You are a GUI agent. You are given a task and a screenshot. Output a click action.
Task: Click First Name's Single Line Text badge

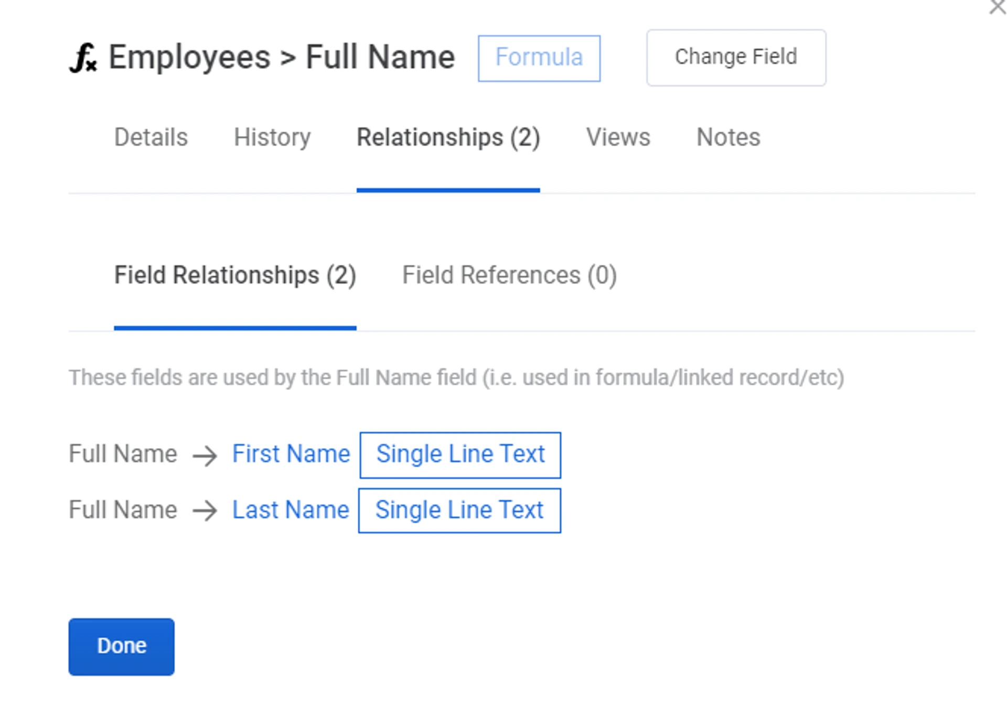point(460,454)
